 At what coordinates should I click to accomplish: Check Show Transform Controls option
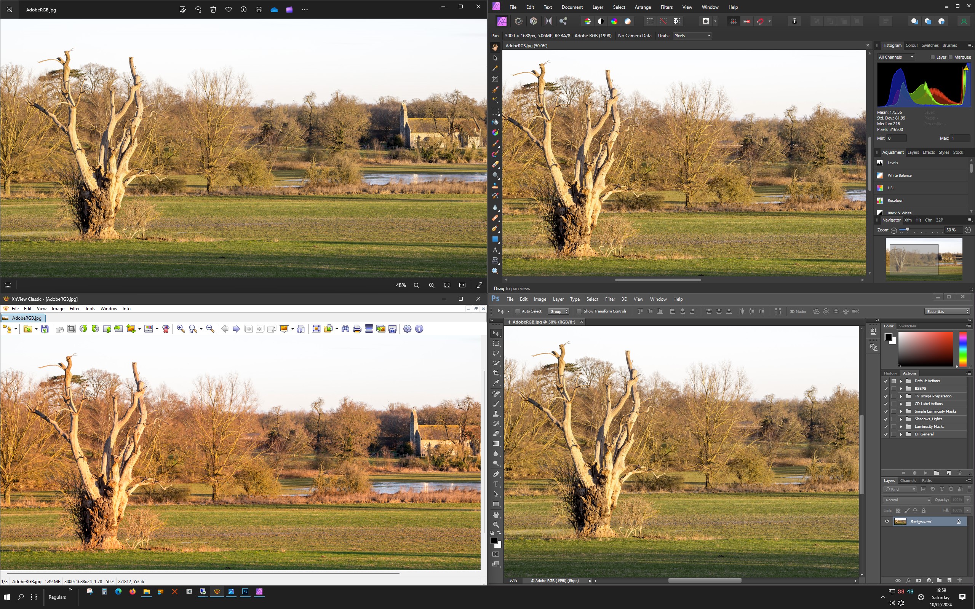[x=579, y=311]
